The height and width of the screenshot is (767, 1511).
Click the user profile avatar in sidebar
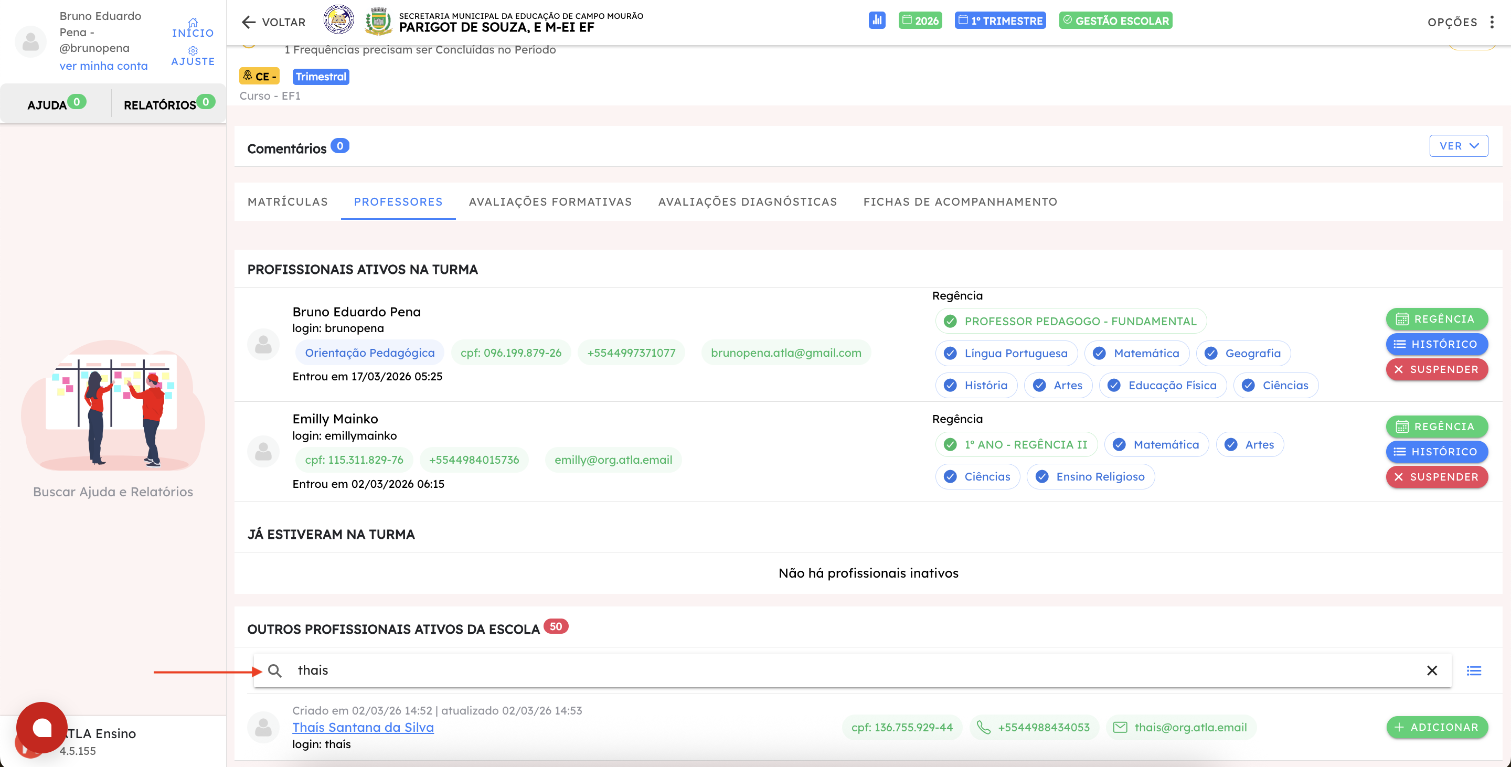coord(30,41)
